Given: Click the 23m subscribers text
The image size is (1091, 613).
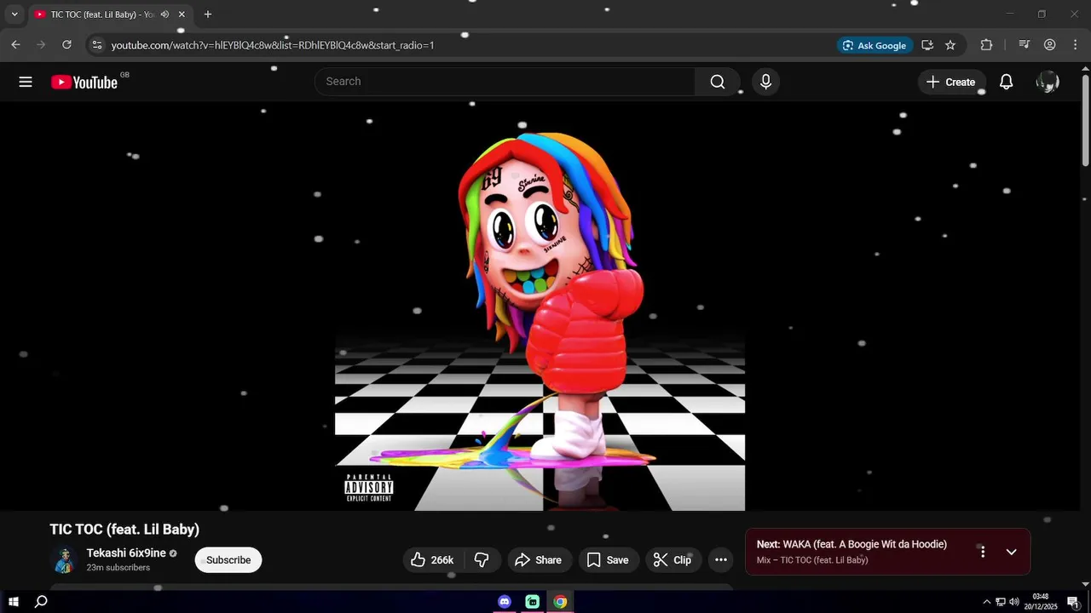Looking at the screenshot, I should 118,568.
